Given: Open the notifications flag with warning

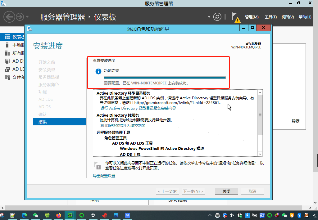Looking at the screenshot, I should click(x=236, y=18).
